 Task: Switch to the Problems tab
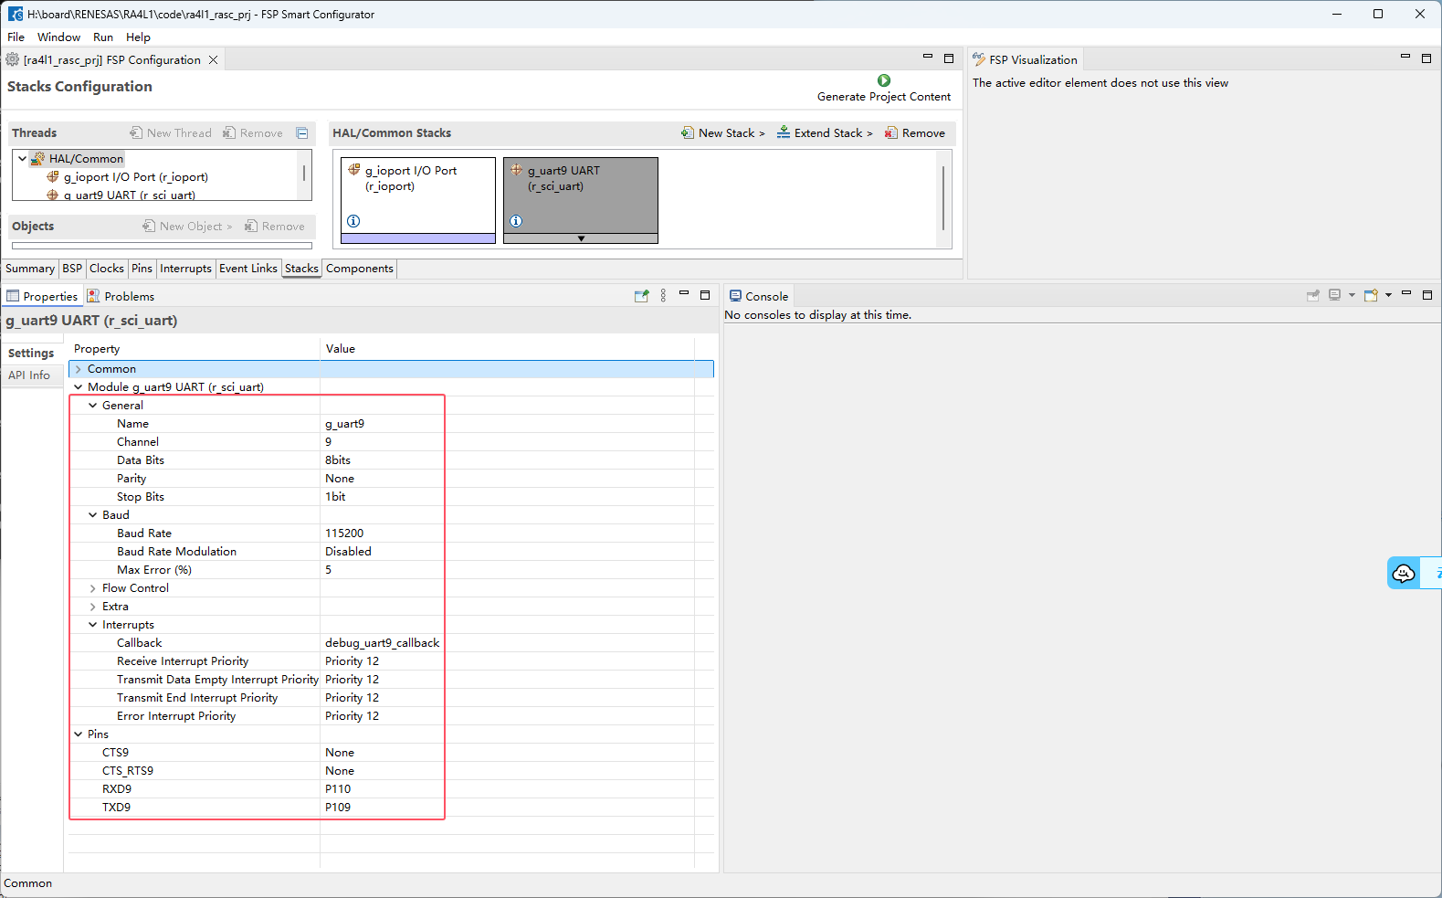121,296
